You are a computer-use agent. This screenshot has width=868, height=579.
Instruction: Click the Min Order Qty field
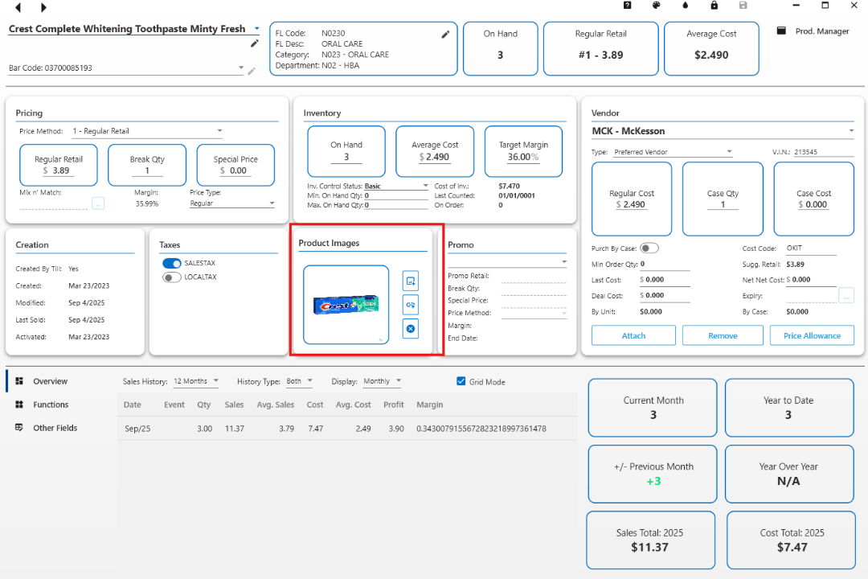click(x=665, y=265)
